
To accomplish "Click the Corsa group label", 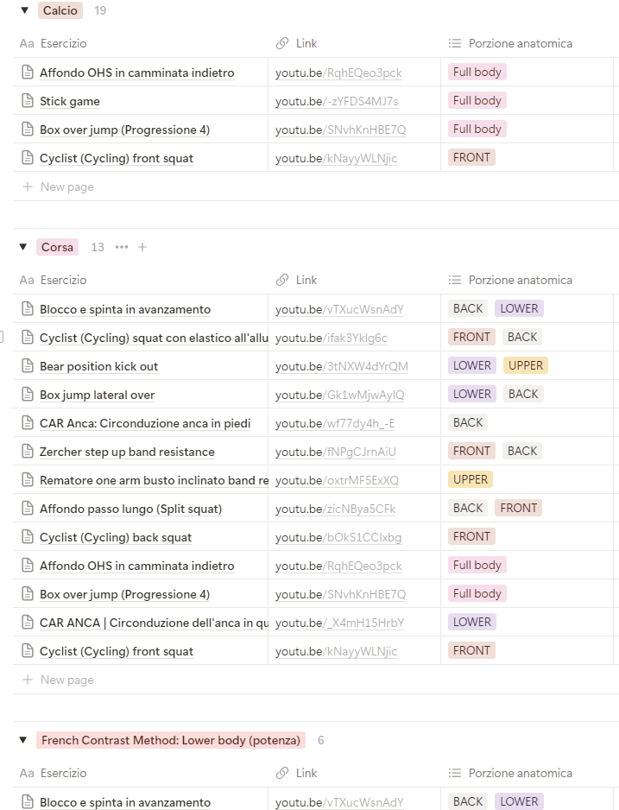I will click(x=57, y=247).
